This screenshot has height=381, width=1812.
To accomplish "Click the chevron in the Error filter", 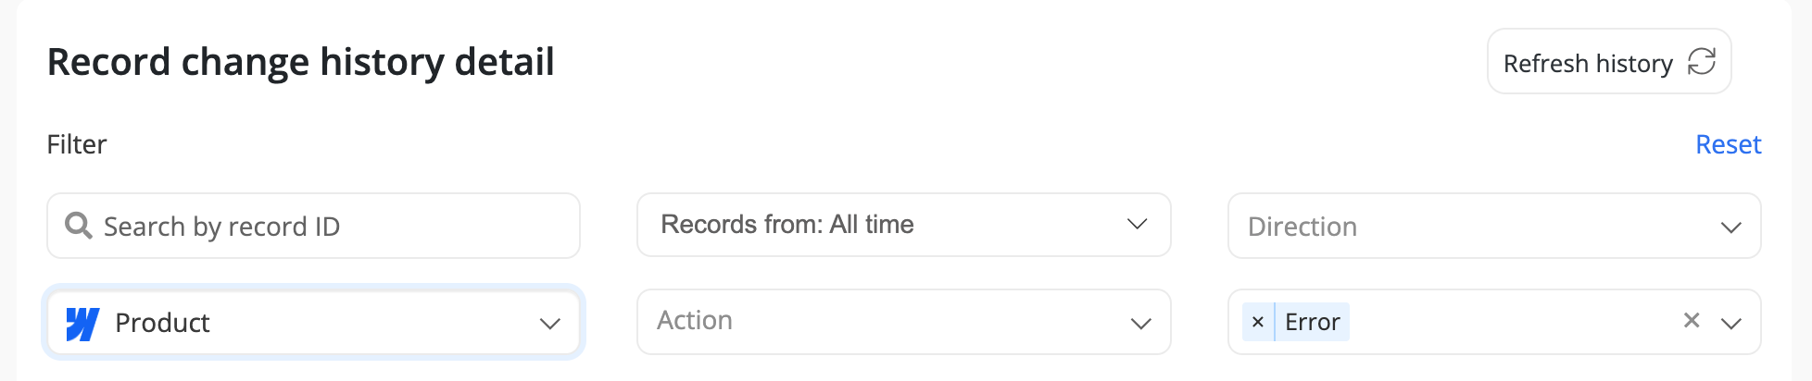I will click(1730, 323).
